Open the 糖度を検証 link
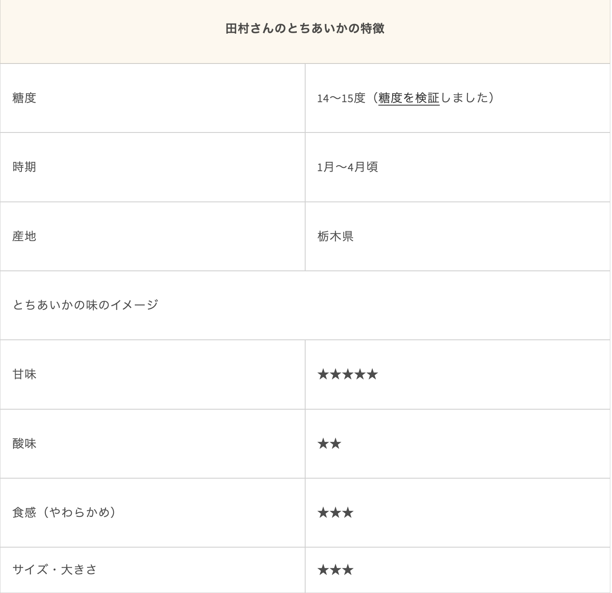Viewport: 612px width, 593px height. [x=409, y=98]
